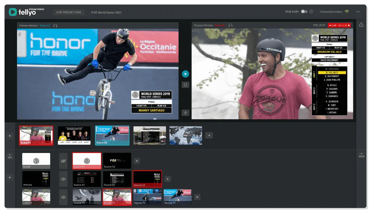Viewport: 371px width, 217px height.
Task: Click the teal play transition button
Action: tap(185, 74)
